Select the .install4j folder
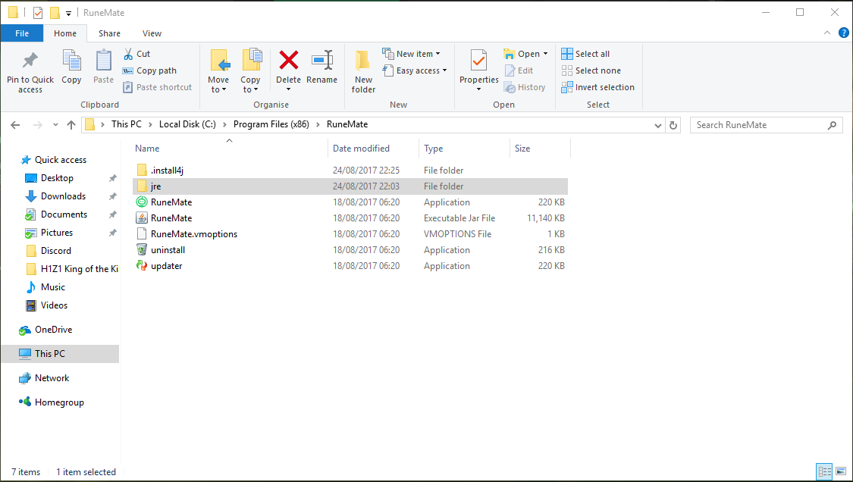The width and height of the screenshot is (853, 482). (x=350, y=171)
